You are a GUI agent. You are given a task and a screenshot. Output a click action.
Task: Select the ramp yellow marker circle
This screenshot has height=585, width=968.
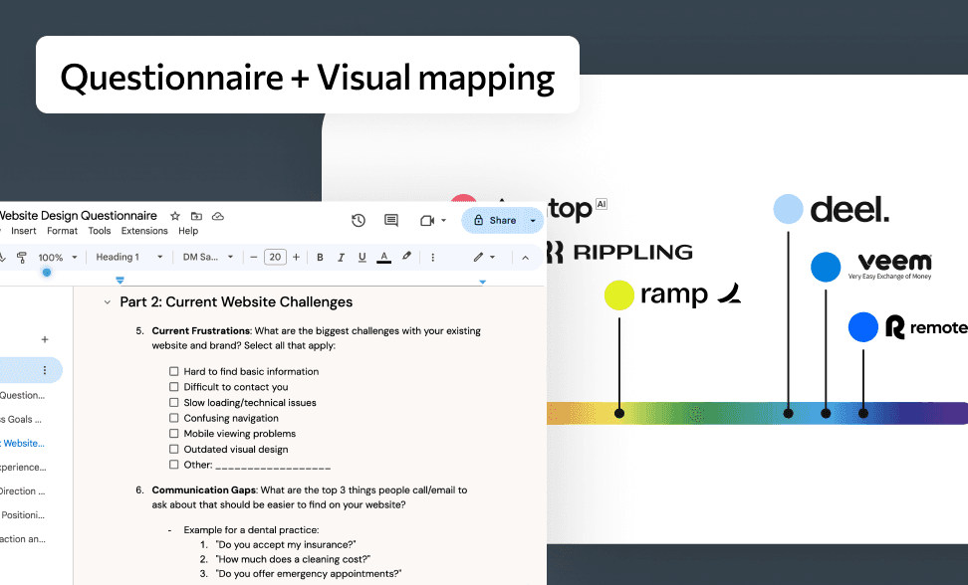click(x=619, y=294)
